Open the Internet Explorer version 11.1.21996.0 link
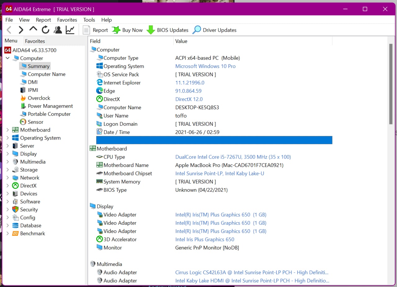 click(x=190, y=83)
